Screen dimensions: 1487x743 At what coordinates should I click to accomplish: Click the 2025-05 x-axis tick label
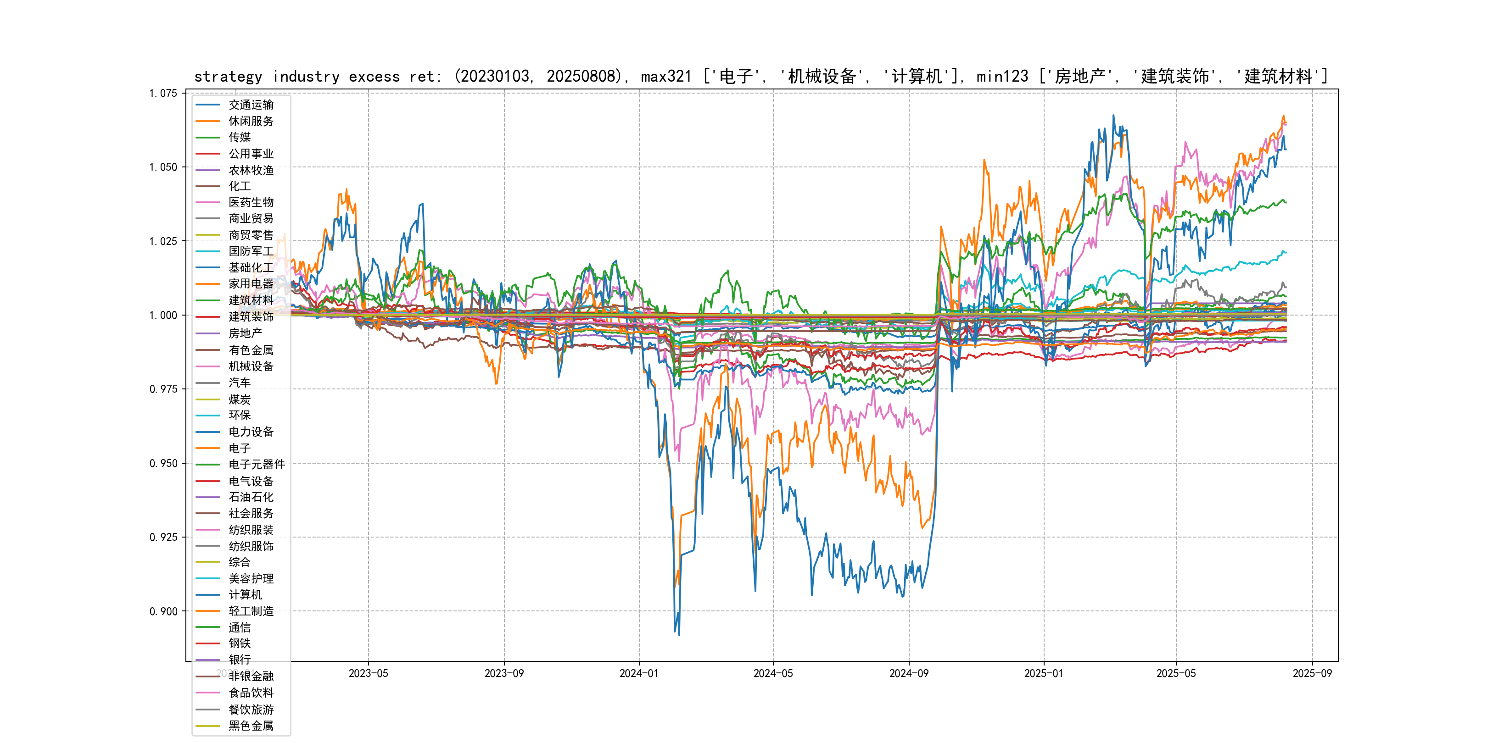[1176, 674]
